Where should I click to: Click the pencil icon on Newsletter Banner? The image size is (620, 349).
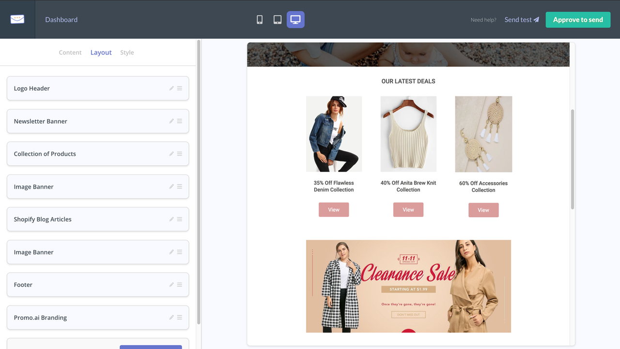(171, 121)
